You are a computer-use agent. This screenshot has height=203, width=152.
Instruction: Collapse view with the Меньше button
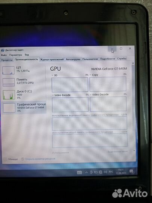click(x=11, y=159)
